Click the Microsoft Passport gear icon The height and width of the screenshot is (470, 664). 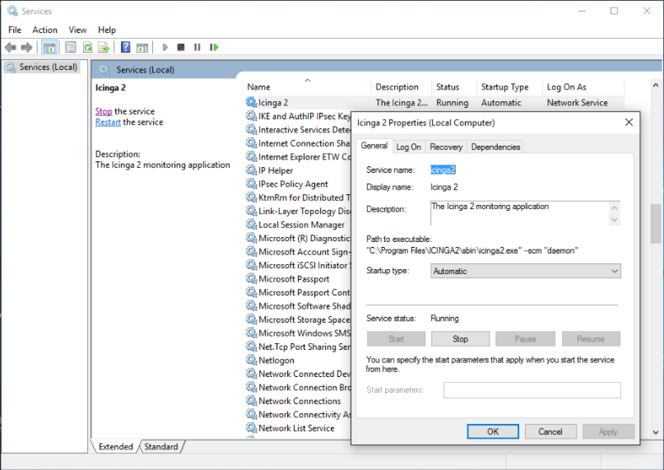pyautogui.click(x=251, y=279)
